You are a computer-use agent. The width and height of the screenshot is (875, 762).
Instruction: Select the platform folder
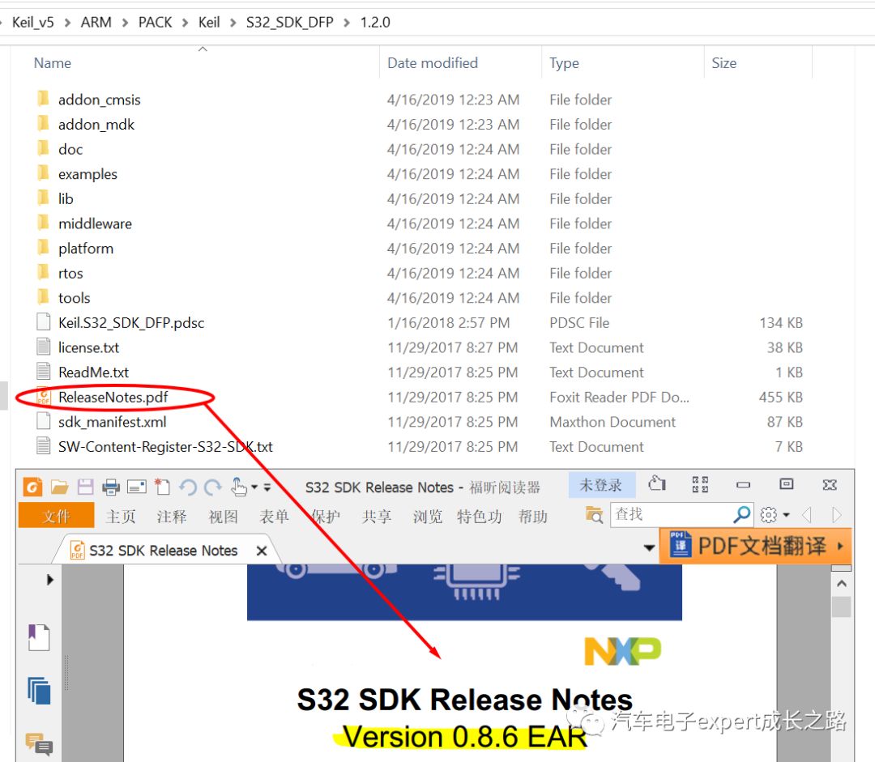point(85,249)
